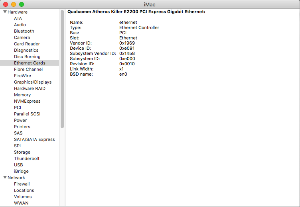
Task: Click Device ID value 0xe091
Action: click(x=127, y=48)
